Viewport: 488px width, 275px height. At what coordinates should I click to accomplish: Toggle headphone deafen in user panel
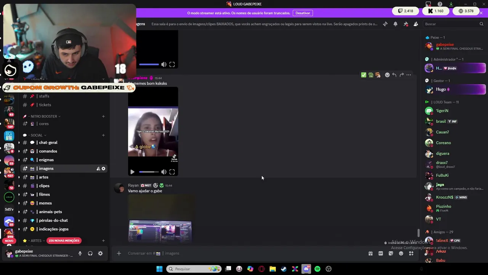[x=90, y=253]
